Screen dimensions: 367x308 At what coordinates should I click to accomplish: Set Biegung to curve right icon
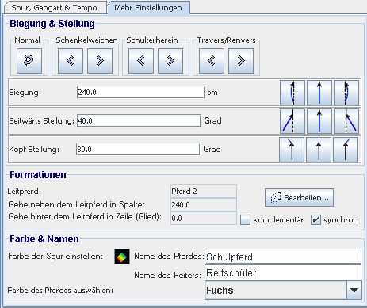click(346, 93)
